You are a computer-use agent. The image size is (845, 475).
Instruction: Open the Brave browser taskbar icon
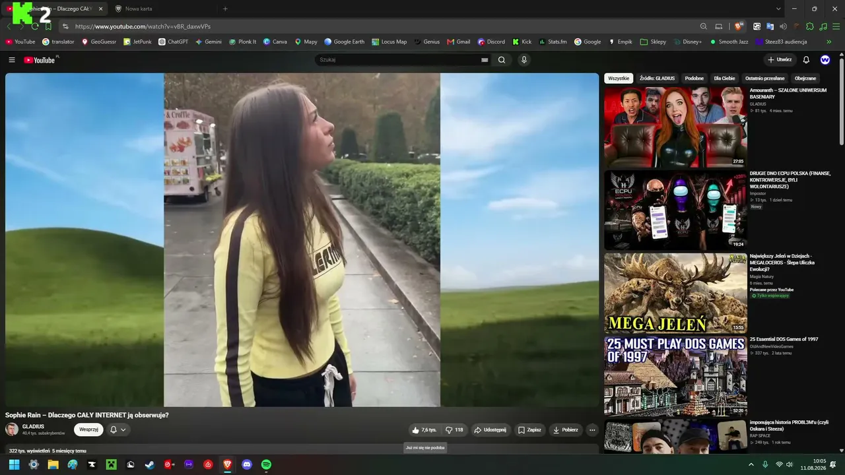click(x=228, y=464)
